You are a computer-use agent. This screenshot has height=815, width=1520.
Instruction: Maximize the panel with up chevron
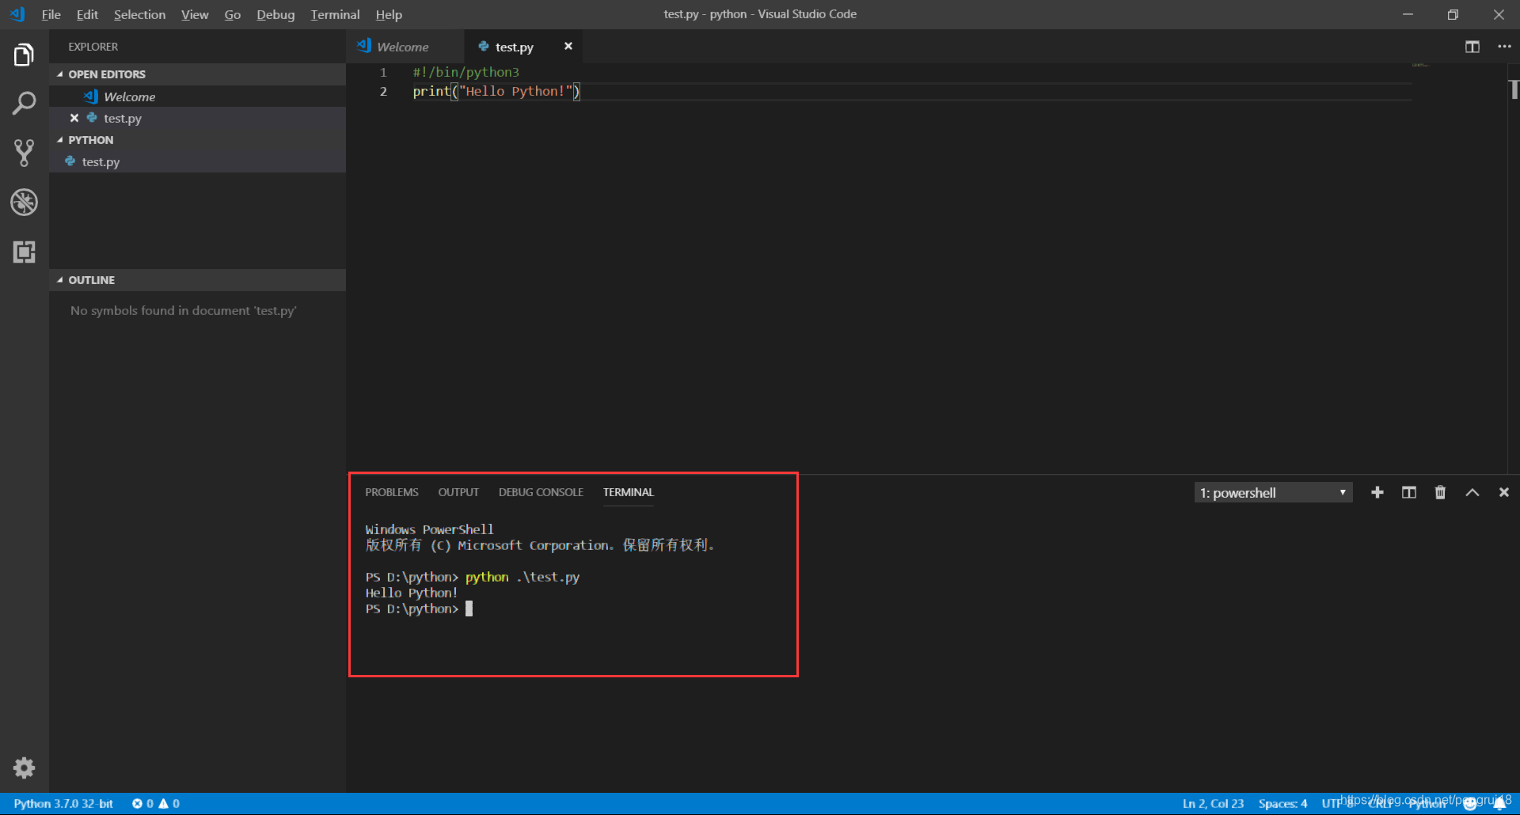(1472, 492)
